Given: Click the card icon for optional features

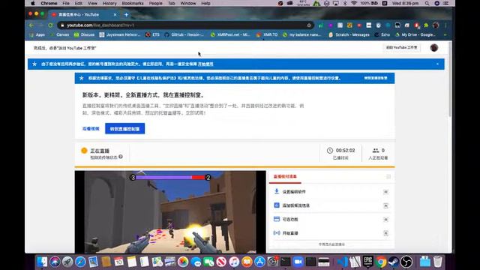Looking at the screenshot, I should tap(277, 219).
